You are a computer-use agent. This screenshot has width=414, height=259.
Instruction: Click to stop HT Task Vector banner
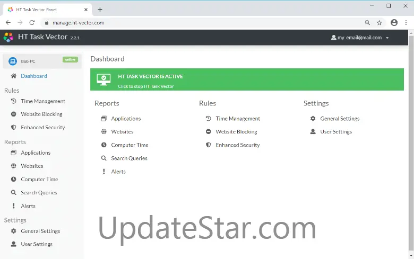(247, 79)
